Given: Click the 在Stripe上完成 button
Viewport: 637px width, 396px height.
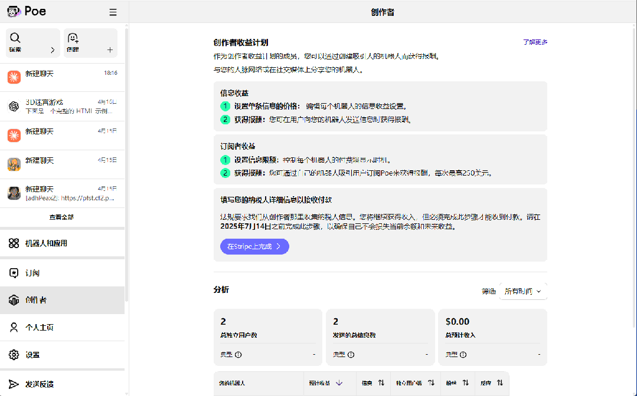Looking at the screenshot, I should 254,246.
